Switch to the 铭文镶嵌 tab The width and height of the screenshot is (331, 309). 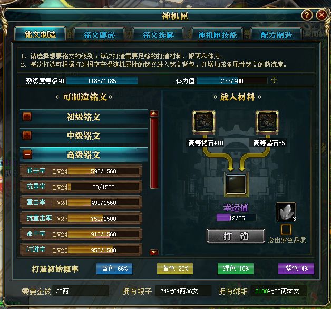pos(99,35)
